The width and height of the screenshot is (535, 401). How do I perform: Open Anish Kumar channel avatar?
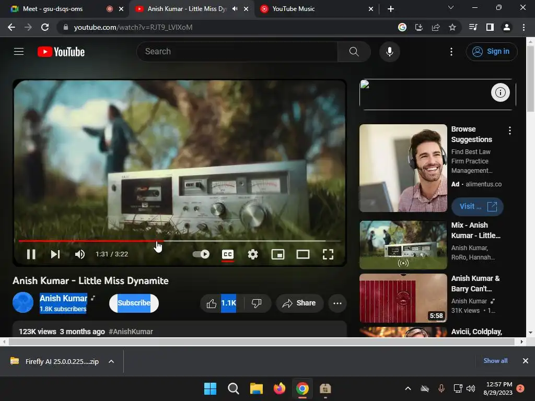(23, 302)
